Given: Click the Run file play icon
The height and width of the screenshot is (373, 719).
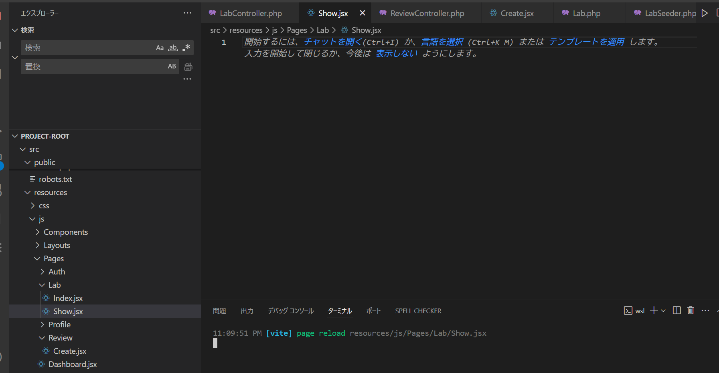Looking at the screenshot, I should coord(705,13).
